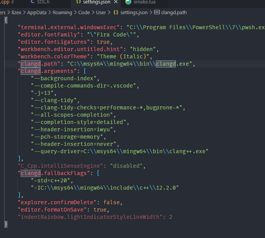Open the Roaming breadcrumb folder
265x238 pixels.
62,13
